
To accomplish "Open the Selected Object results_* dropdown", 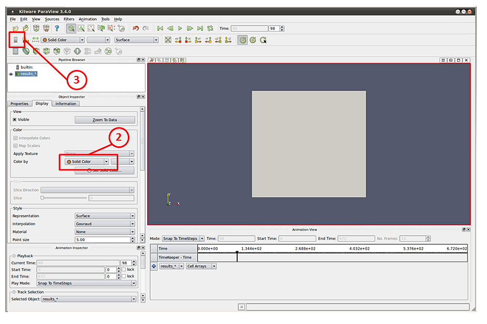I will [89, 299].
